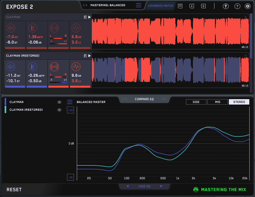Click the key license icon
This screenshot has height=197, width=255.
226,6
